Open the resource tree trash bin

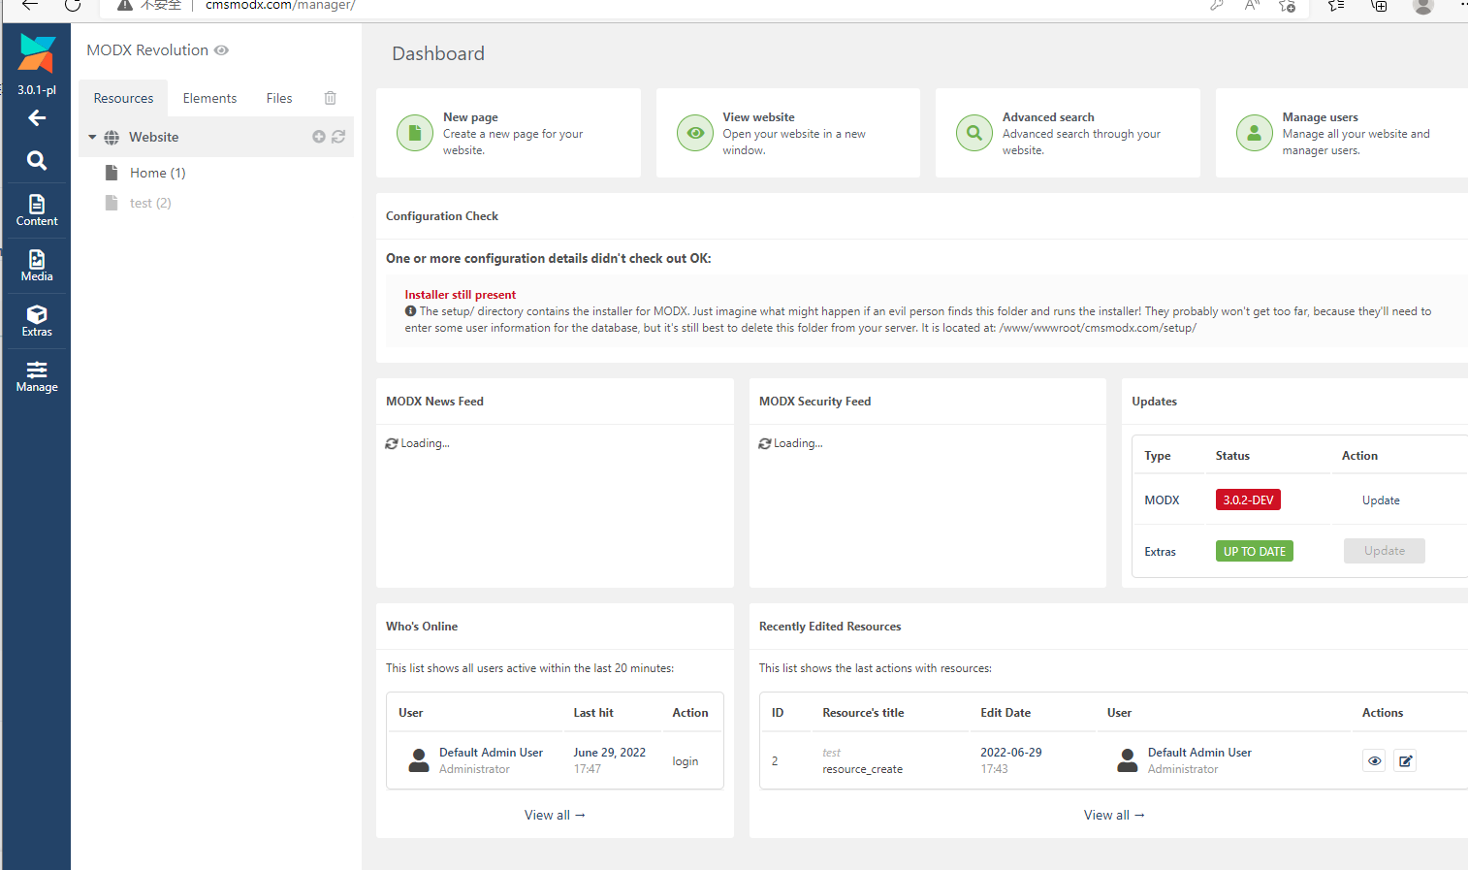pos(330,98)
